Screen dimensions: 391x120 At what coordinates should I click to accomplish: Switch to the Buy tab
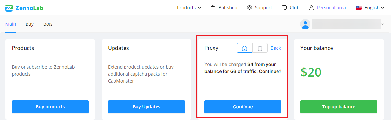coord(29,24)
